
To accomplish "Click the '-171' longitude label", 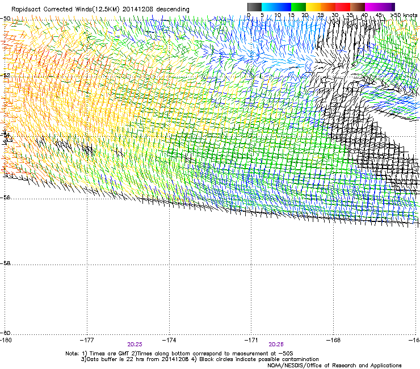I will pos(251,340).
